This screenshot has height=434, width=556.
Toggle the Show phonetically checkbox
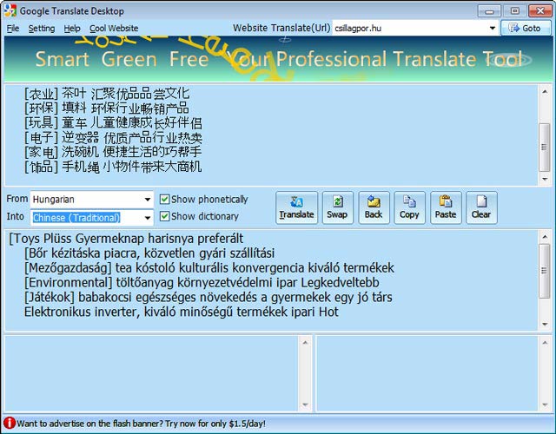(165, 200)
